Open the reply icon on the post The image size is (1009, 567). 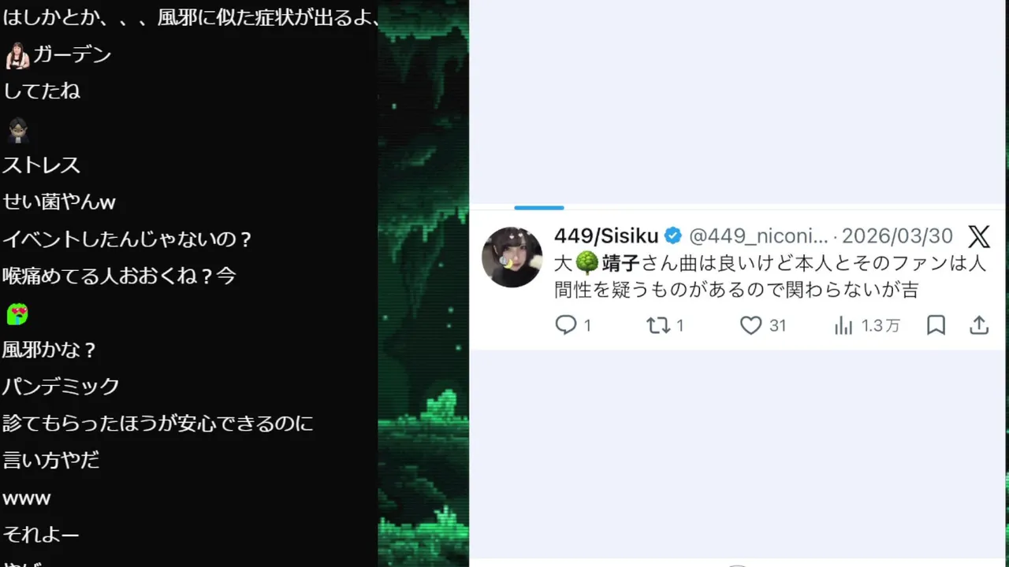pyautogui.click(x=566, y=324)
